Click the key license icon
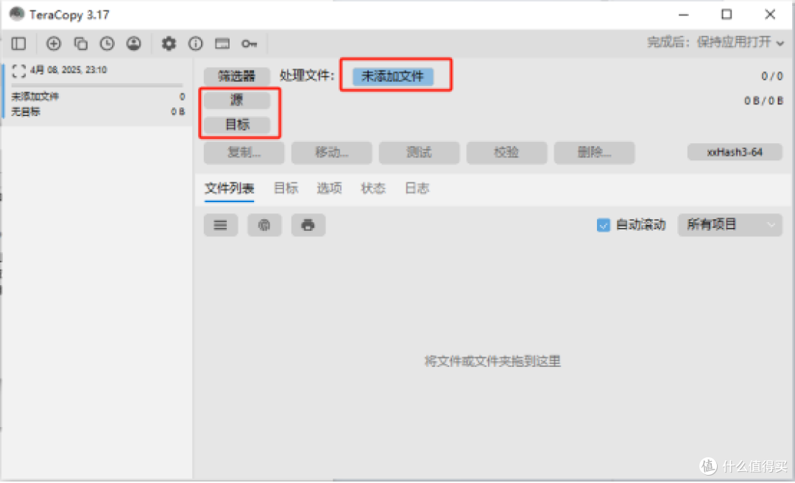Screen dimensions: 795x483 pos(249,43)
